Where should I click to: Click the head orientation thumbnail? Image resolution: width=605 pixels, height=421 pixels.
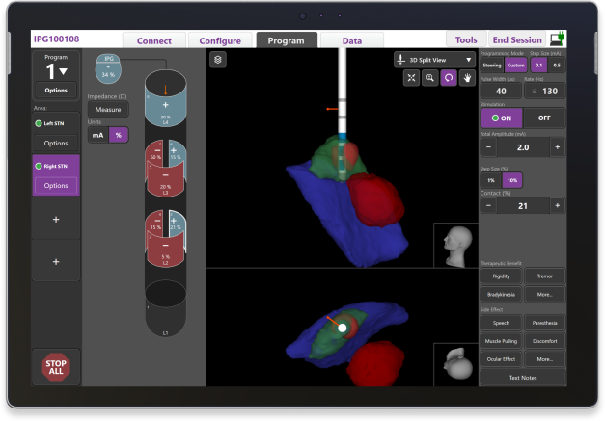click(x=454, y=246)
